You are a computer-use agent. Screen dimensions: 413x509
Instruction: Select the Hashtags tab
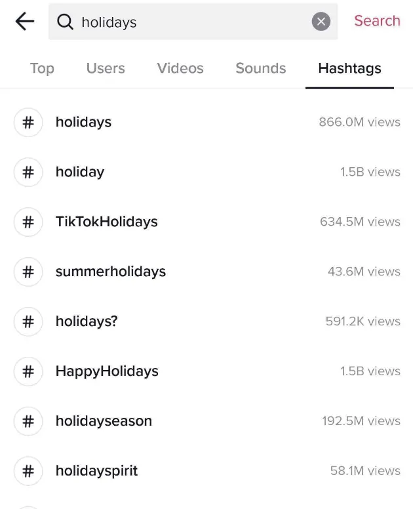349,68
